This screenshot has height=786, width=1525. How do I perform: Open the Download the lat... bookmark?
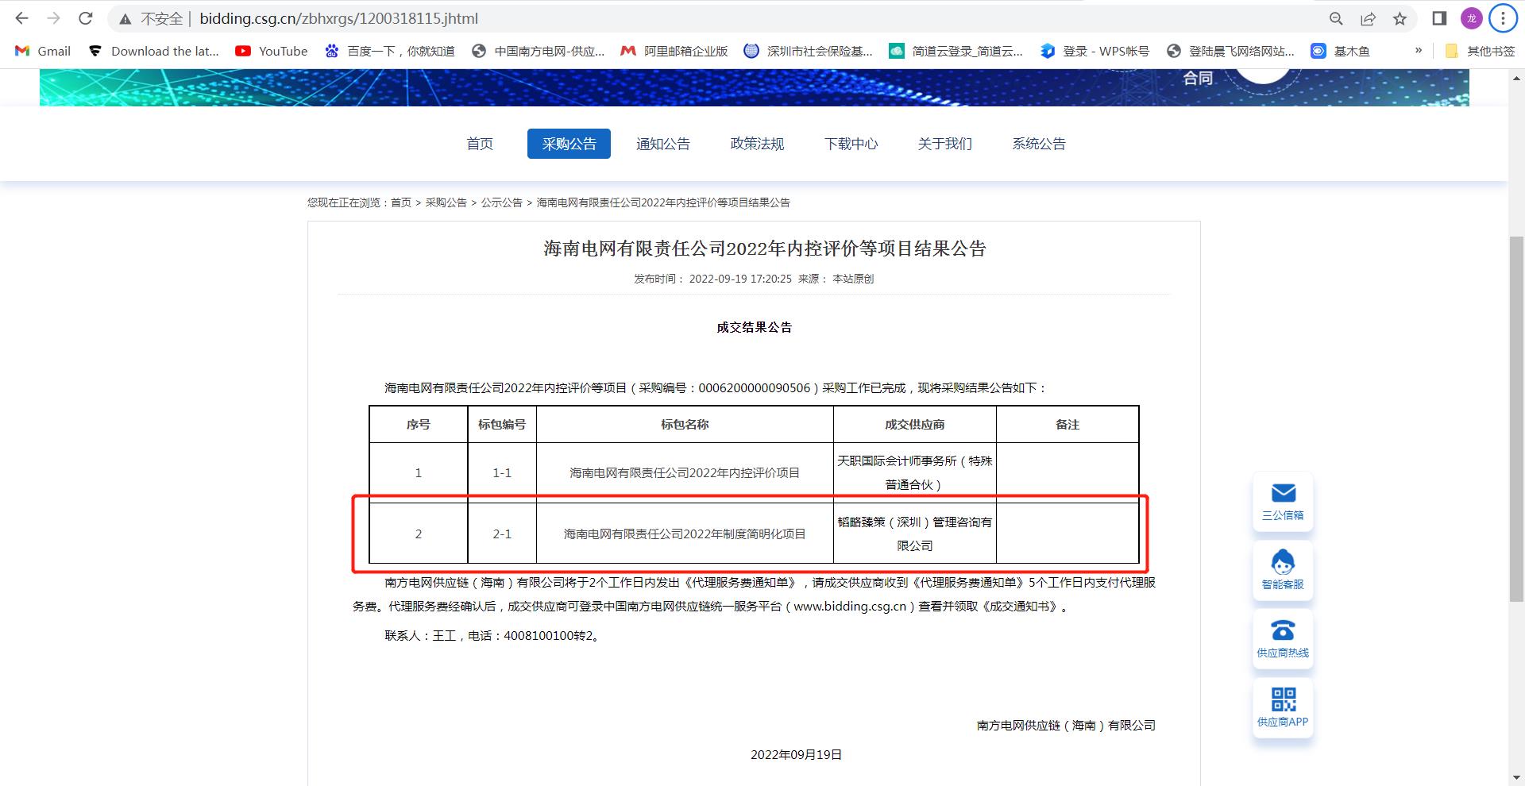click(x=153, y=51)
